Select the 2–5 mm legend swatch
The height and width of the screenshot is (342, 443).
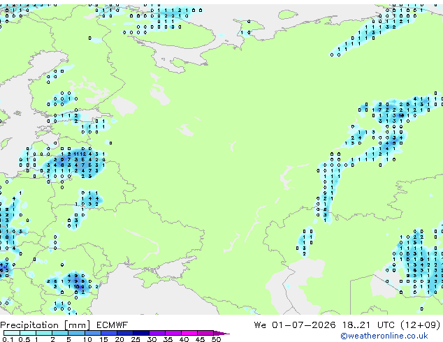click(60, 333)
